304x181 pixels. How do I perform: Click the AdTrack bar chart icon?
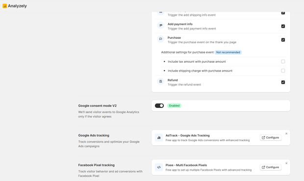pyautogui.click(x=159, y=138)
